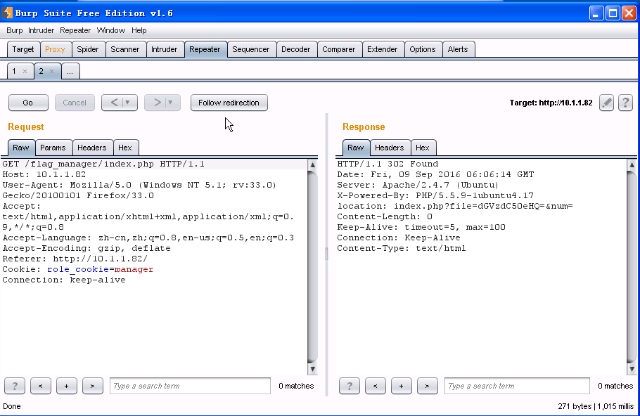Image resolution: width=640 pixels, height=416 pixels.
Task: Show request Hex view
Action: [125, 148]
